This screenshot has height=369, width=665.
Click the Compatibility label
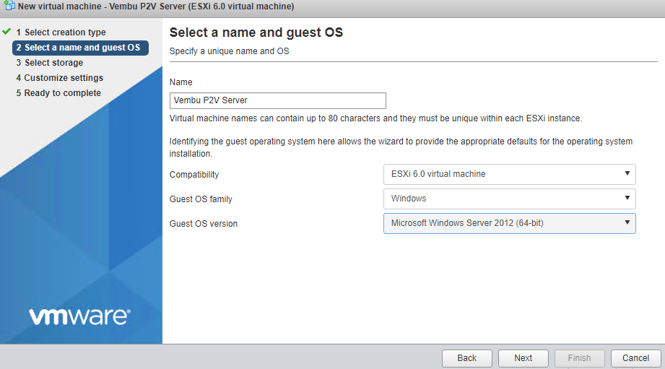(x=194, y=175)
